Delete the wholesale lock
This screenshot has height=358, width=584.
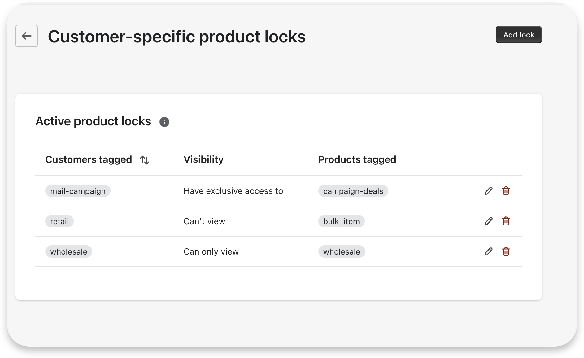click(x=506, y=251)
